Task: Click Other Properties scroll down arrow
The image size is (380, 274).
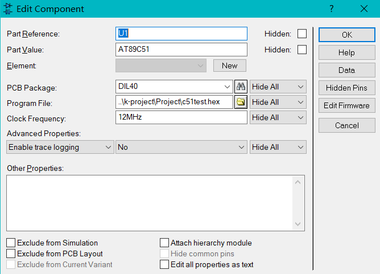Action: pyautogui.click(x=298, y=224)
